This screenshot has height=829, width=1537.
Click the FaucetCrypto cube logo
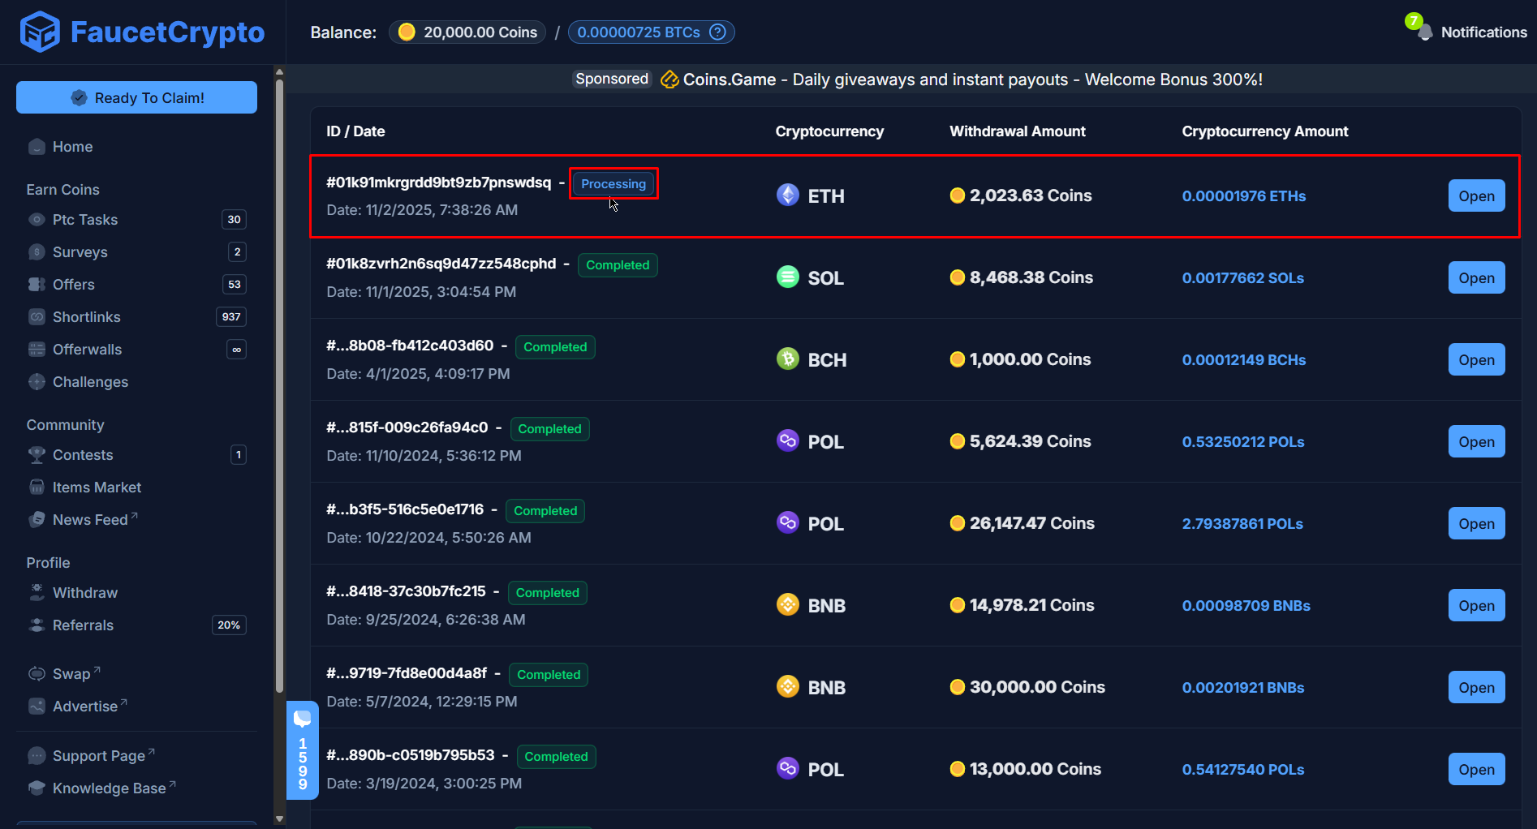point(41,32)
